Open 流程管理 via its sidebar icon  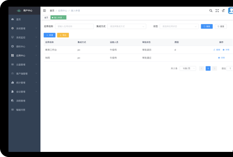(12, 100)
